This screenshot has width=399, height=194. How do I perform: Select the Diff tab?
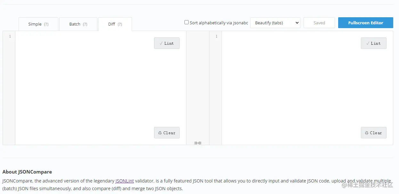coord(115,24)
